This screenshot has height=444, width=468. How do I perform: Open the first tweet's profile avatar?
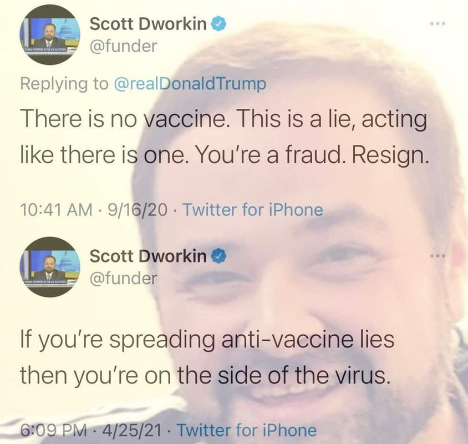(50, 35)
